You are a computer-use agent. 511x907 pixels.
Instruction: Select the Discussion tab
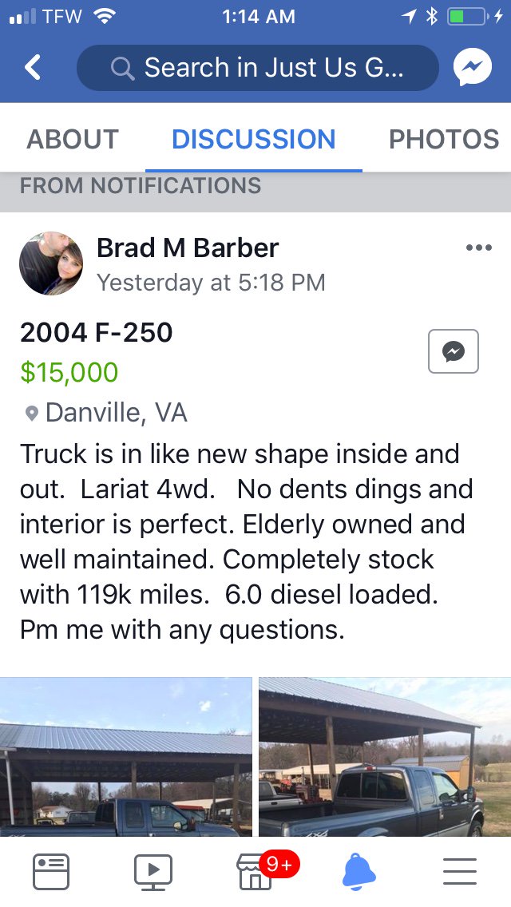coord(254,139)
